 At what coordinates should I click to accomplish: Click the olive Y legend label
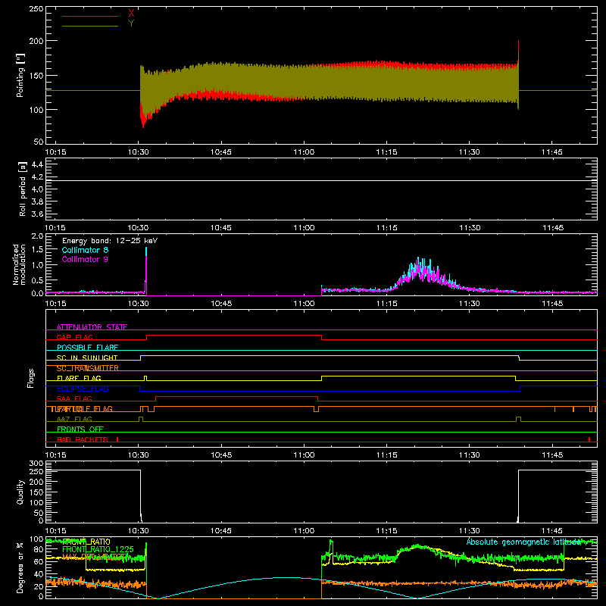click(x=131, y=23)
